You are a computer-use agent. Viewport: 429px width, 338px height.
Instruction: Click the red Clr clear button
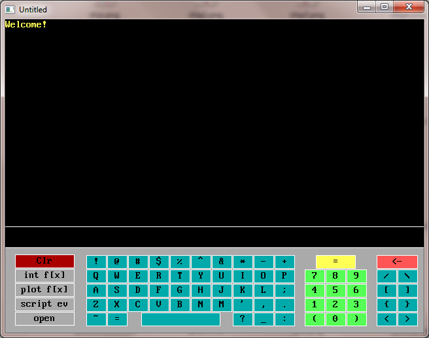pos(44,261)
